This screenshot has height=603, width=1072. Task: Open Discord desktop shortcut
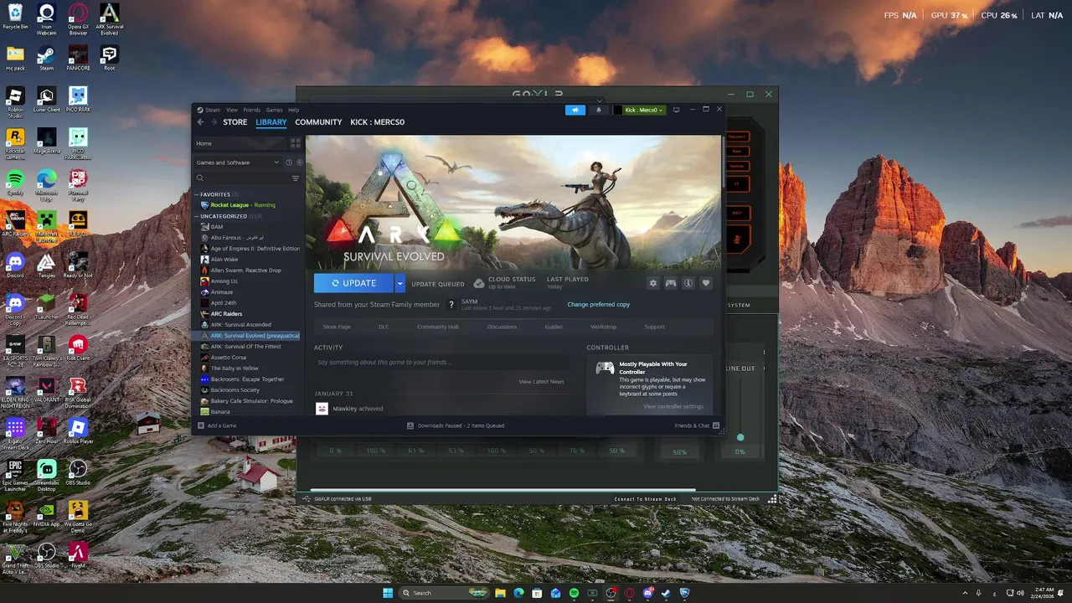coord(15,264)
